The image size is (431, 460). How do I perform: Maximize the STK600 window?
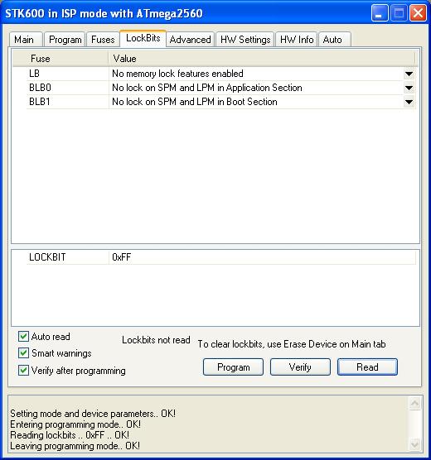(399, 13)
